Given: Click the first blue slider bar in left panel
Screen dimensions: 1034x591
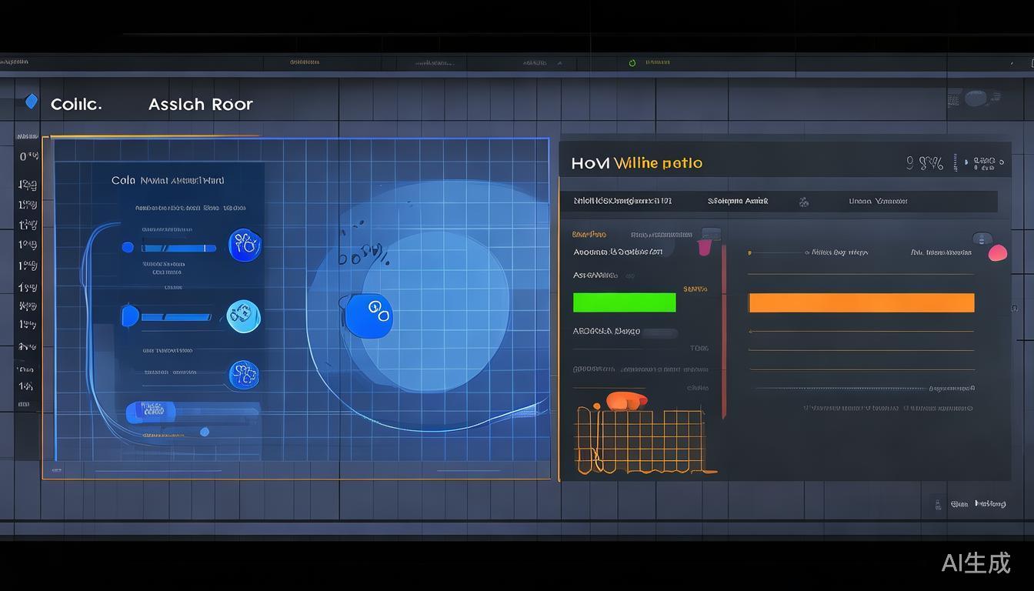Looking at the screenshot, I should pyautogui.click(x=178, y=248).
